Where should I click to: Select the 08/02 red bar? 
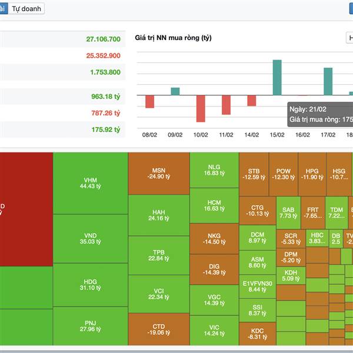coord(149,102)
